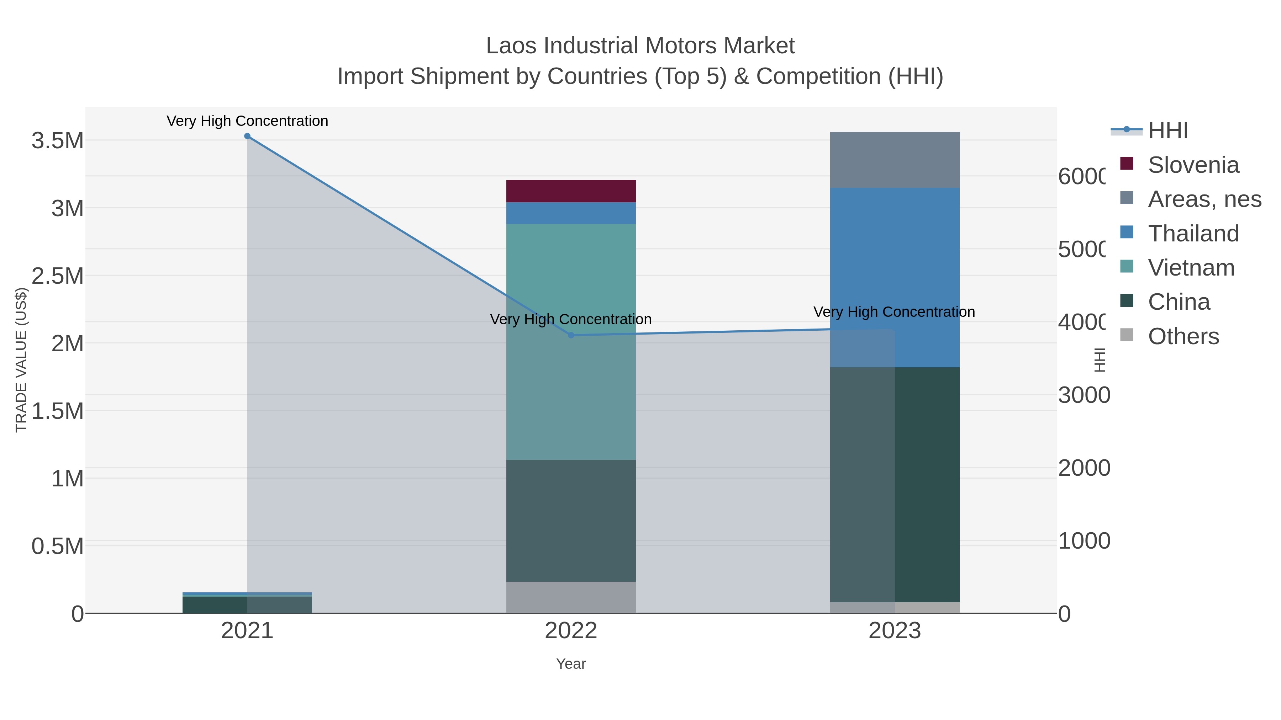Viewport: 1281px width, 720px height.
Task: Click the Laos Industrial Motors Market title
Action: 640,46
